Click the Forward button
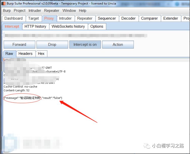 pos(19,45)
